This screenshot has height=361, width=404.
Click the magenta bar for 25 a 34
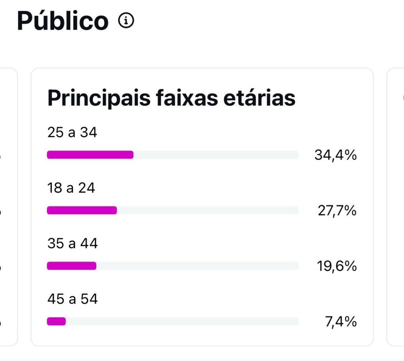90,155
